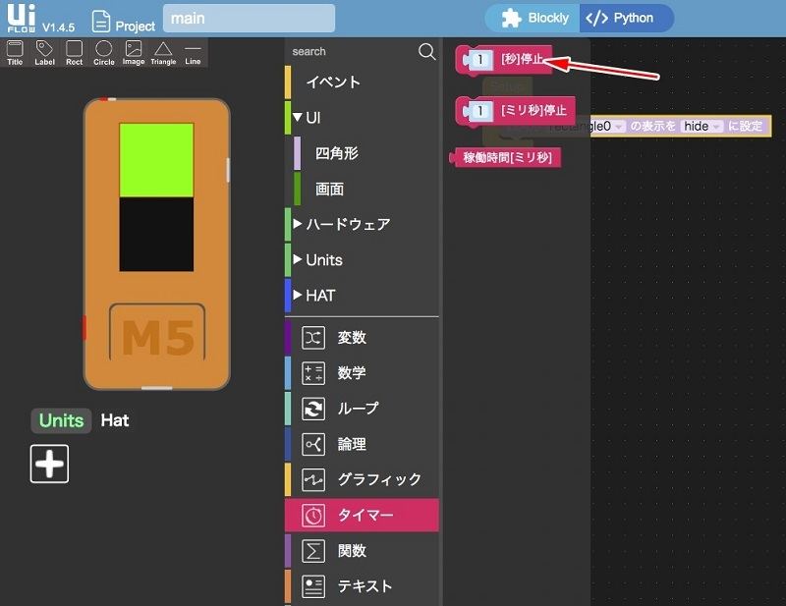Expand the HAT category
This screenshot has height=606, width=786.
pos(298,295)
